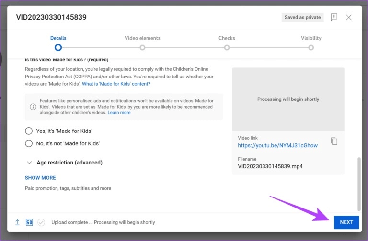
Task: Open the youtu.be video link
Action: tap(277, 146)
